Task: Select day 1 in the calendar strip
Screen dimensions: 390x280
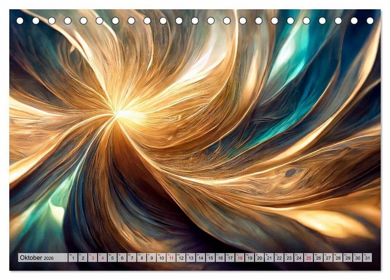Action: pos(73,258)
